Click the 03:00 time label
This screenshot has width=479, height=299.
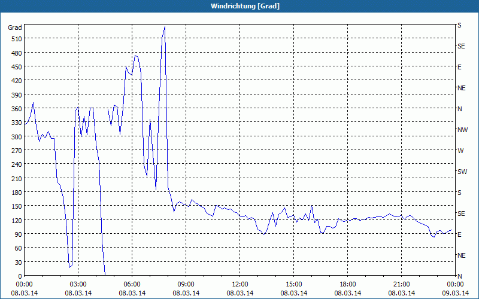tap(78, 285)
